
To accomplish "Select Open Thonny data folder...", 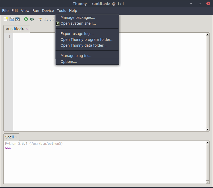I will (87, 45).
